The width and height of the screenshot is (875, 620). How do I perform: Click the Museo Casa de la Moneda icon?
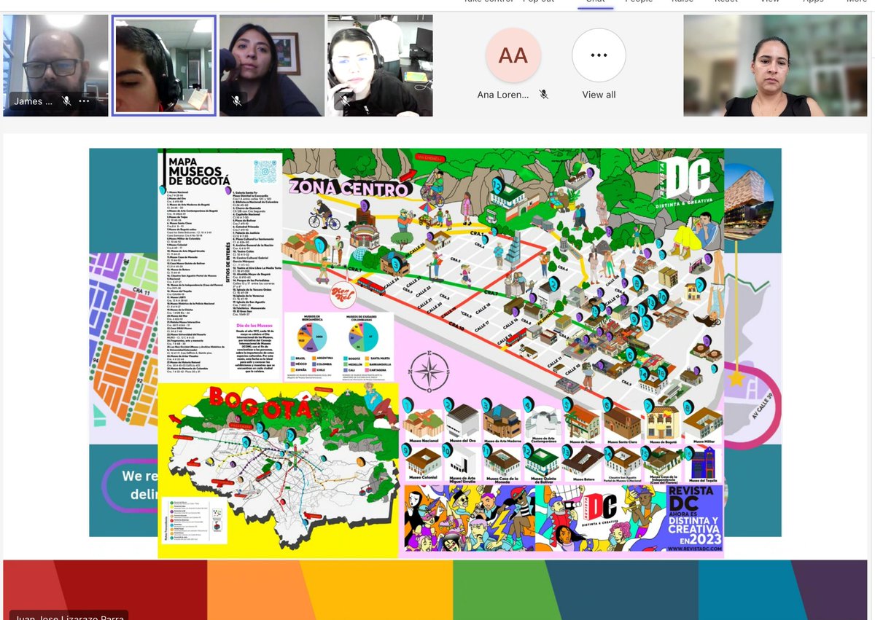click(x=502, y=461)
